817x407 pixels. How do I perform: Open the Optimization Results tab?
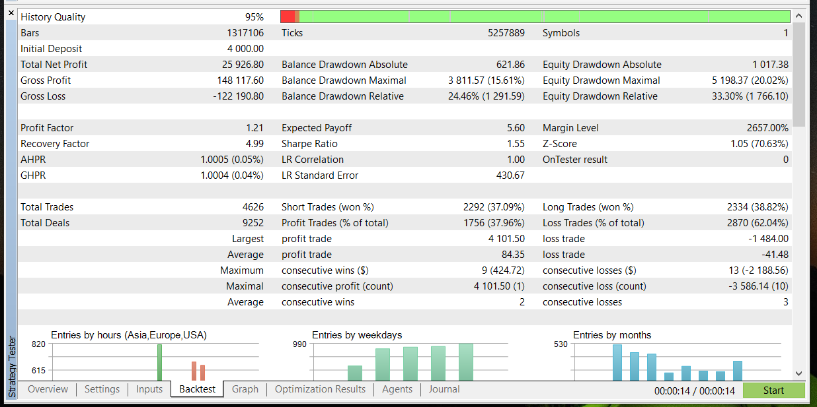click(320, 389)
